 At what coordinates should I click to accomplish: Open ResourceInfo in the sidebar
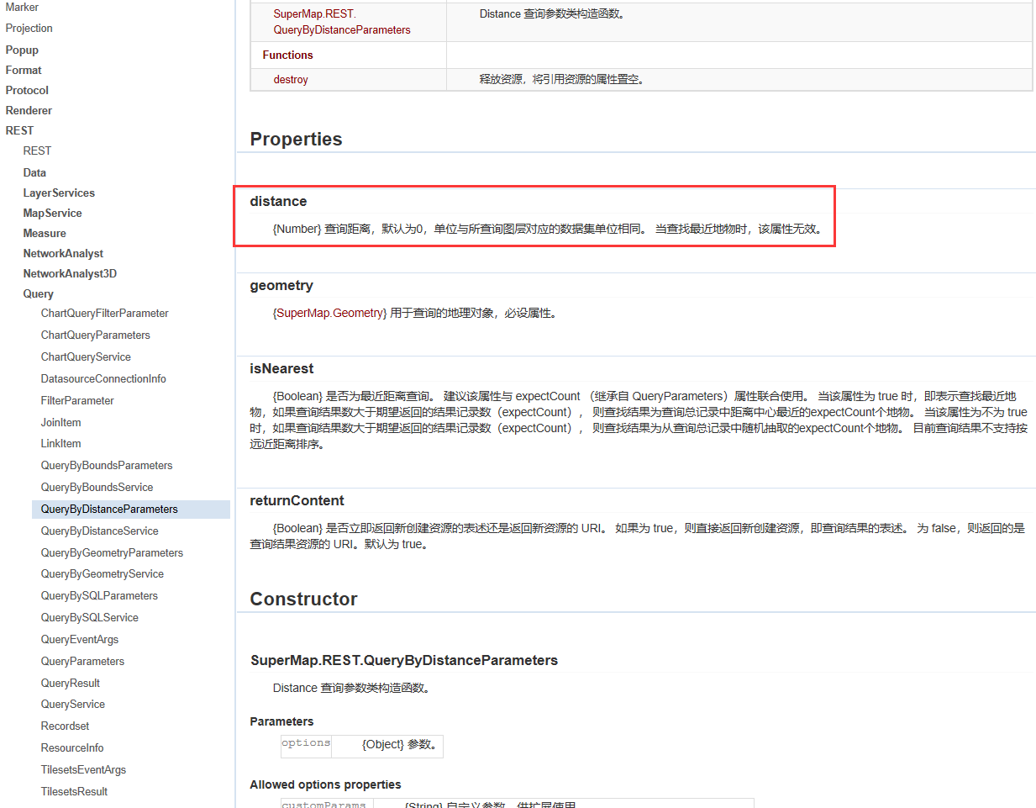point(72,747)
